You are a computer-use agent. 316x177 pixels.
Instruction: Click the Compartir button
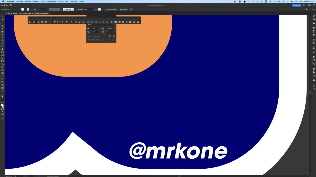[297, 5]
